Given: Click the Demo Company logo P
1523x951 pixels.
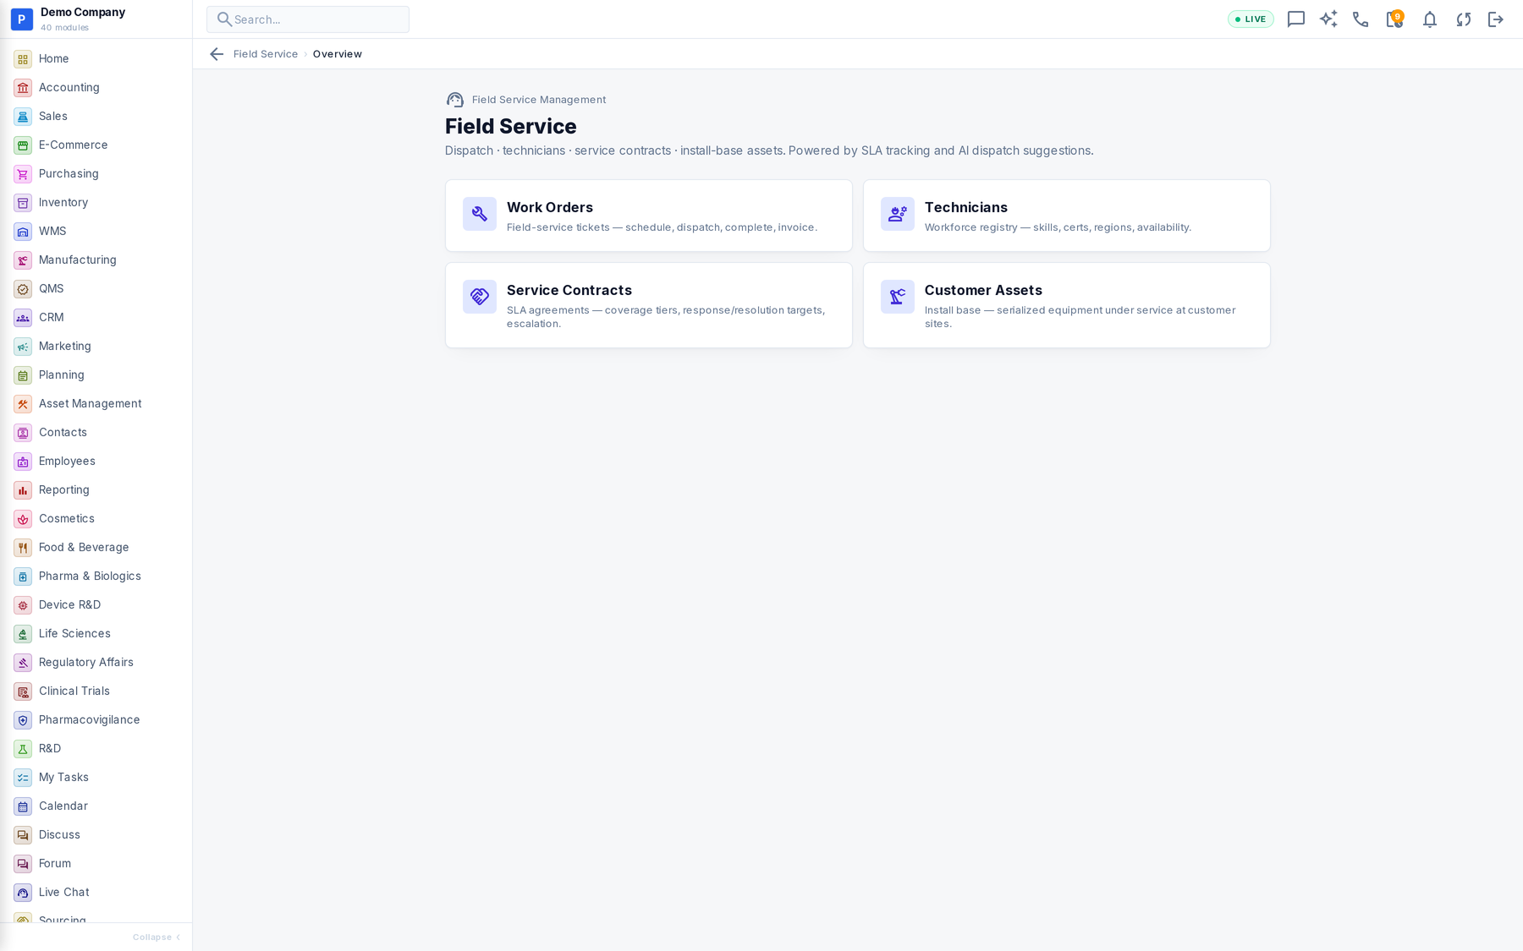Looking at the screenshot, I should pos(22,19).
